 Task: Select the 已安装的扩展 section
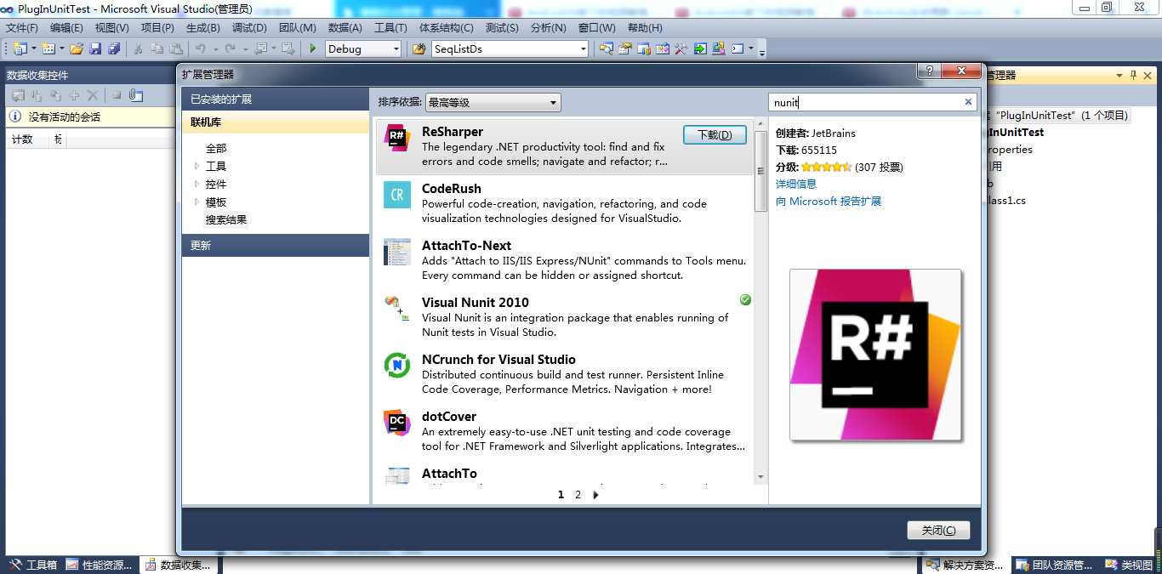click(x=275, y=99)
